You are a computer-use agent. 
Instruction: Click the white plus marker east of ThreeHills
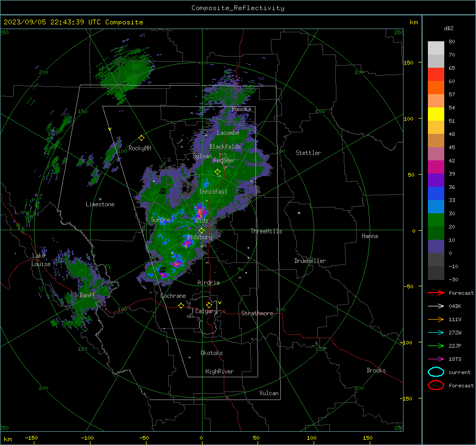pos(299,213)
